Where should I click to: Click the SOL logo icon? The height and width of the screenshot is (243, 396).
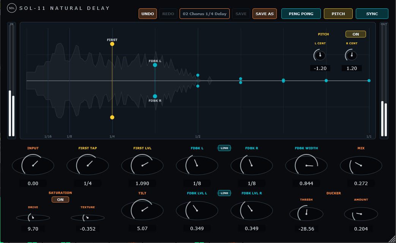click(12, 8)
